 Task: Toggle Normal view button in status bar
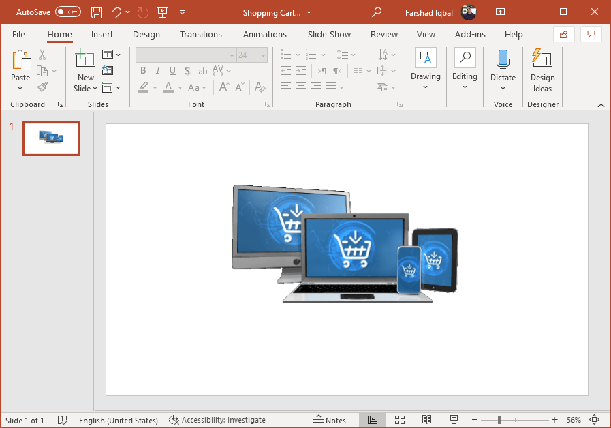(373, 420)
